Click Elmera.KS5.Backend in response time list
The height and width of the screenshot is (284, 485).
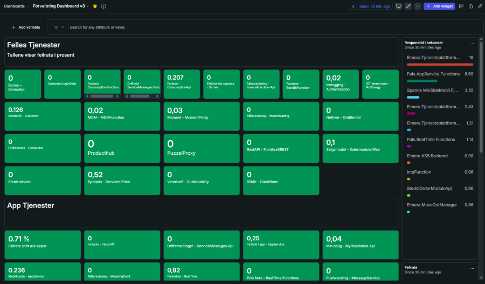pos(427,156)
